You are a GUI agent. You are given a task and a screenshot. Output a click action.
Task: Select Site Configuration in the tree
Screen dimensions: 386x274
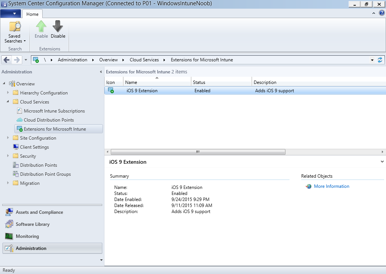pos(38,138)
